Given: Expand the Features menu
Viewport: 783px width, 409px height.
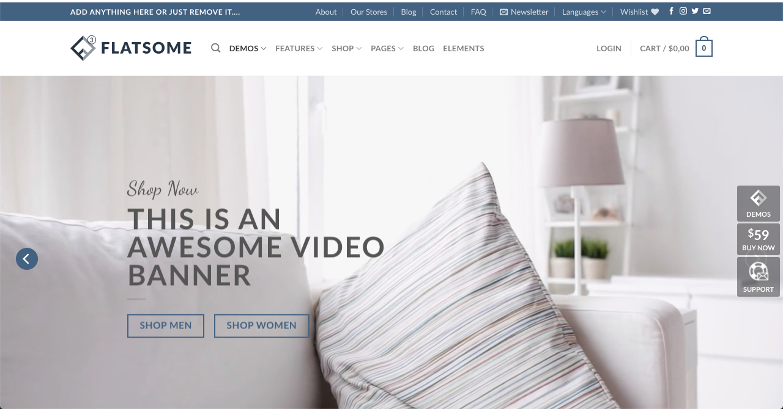Looking at the screenshot, I should 299,48.
